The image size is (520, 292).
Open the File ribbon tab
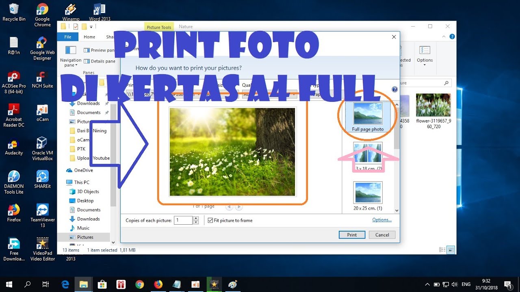point(68,37)
